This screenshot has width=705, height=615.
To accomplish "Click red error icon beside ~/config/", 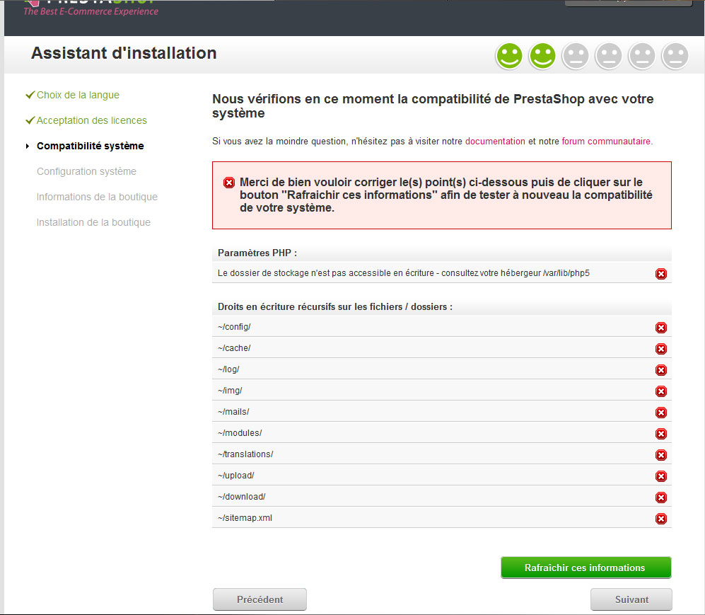I will pos(661,328).
